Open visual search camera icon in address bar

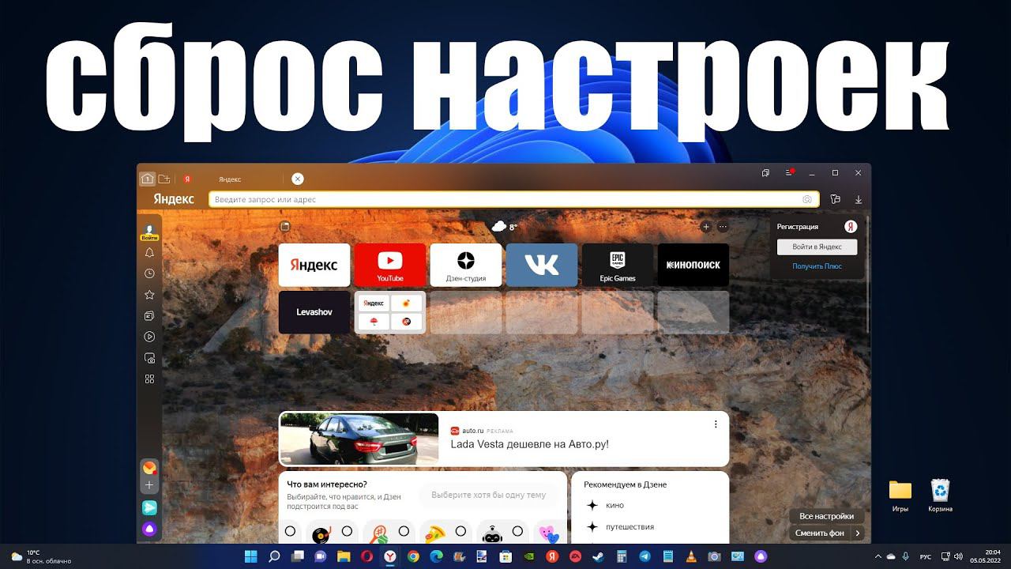point(807,199)
